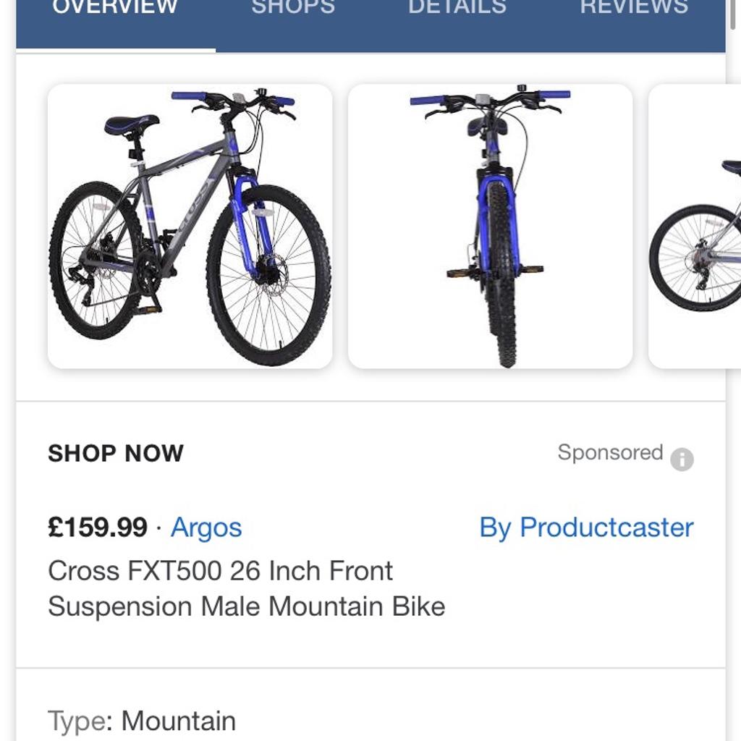Screen dimensions: 741x741
Task: Go to the Reviews tab
Action: coord(634,9)
